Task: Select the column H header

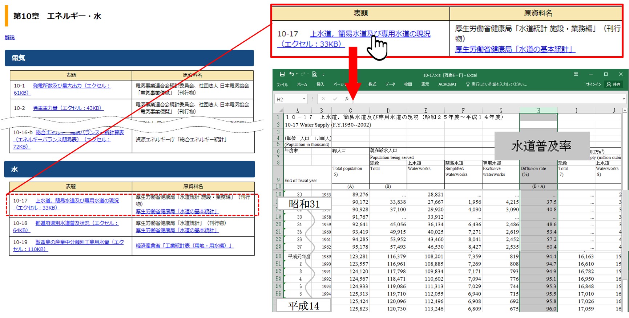Action: click(538, 111)
